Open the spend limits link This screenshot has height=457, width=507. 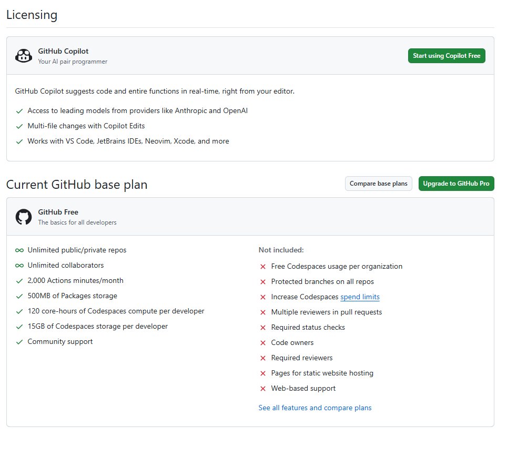(360, 297)
